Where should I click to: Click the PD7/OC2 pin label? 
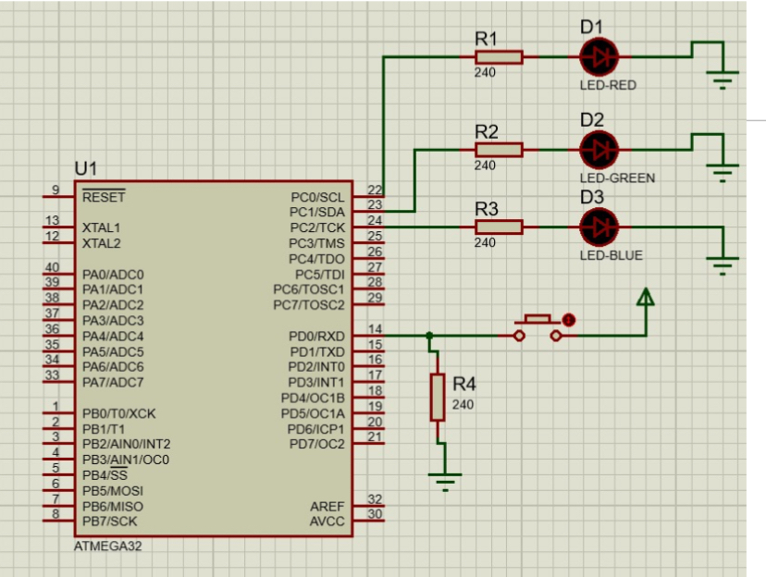click(x=317, y=444)
